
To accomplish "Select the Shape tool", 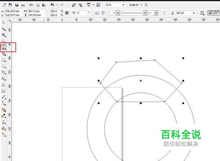I will [4, 29].
